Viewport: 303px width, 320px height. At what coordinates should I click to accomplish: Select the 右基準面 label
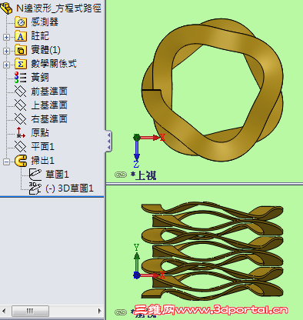click(49, 118)
